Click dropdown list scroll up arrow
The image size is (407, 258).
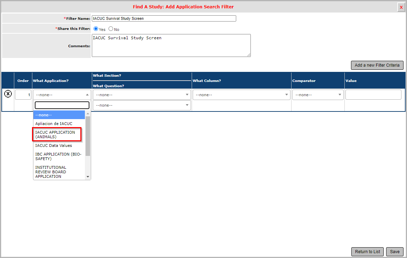[x=88, y=114]
